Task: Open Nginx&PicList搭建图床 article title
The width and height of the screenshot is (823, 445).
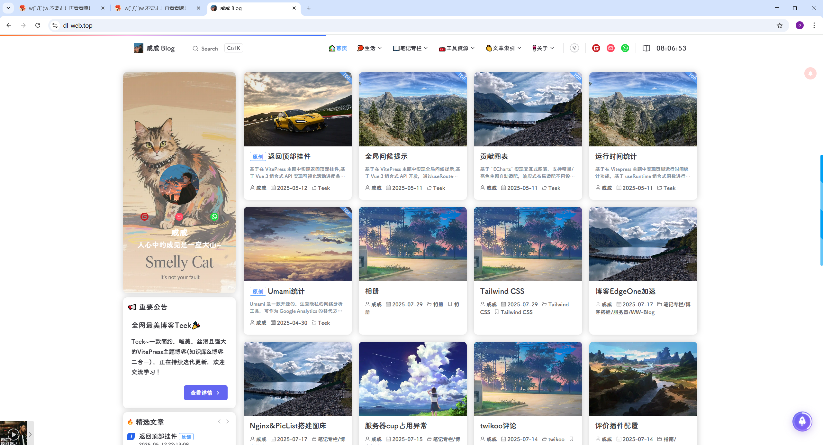Action: [x=288, y=426]
